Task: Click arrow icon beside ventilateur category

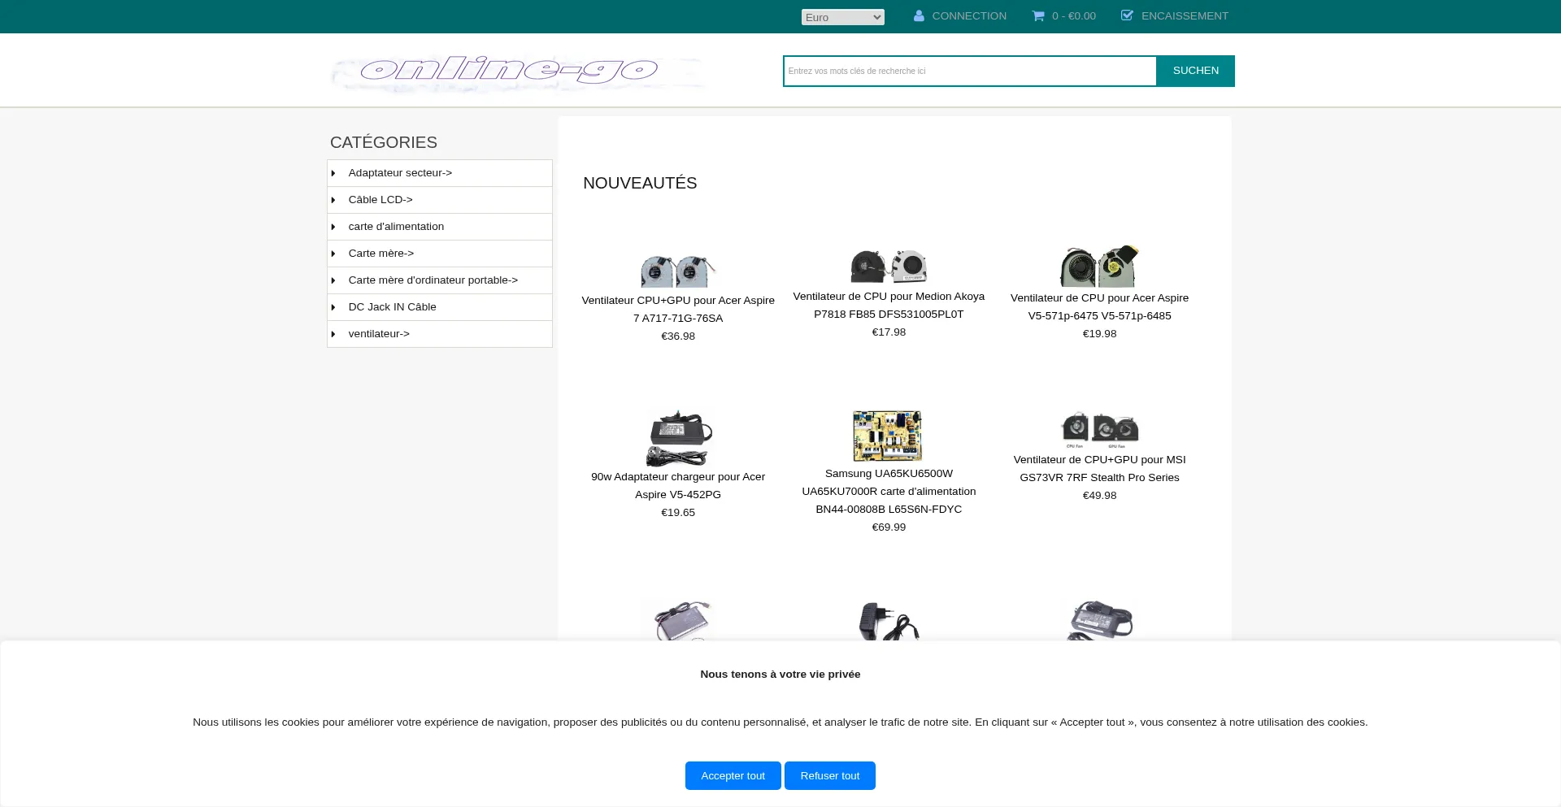Action: [333, 334]
